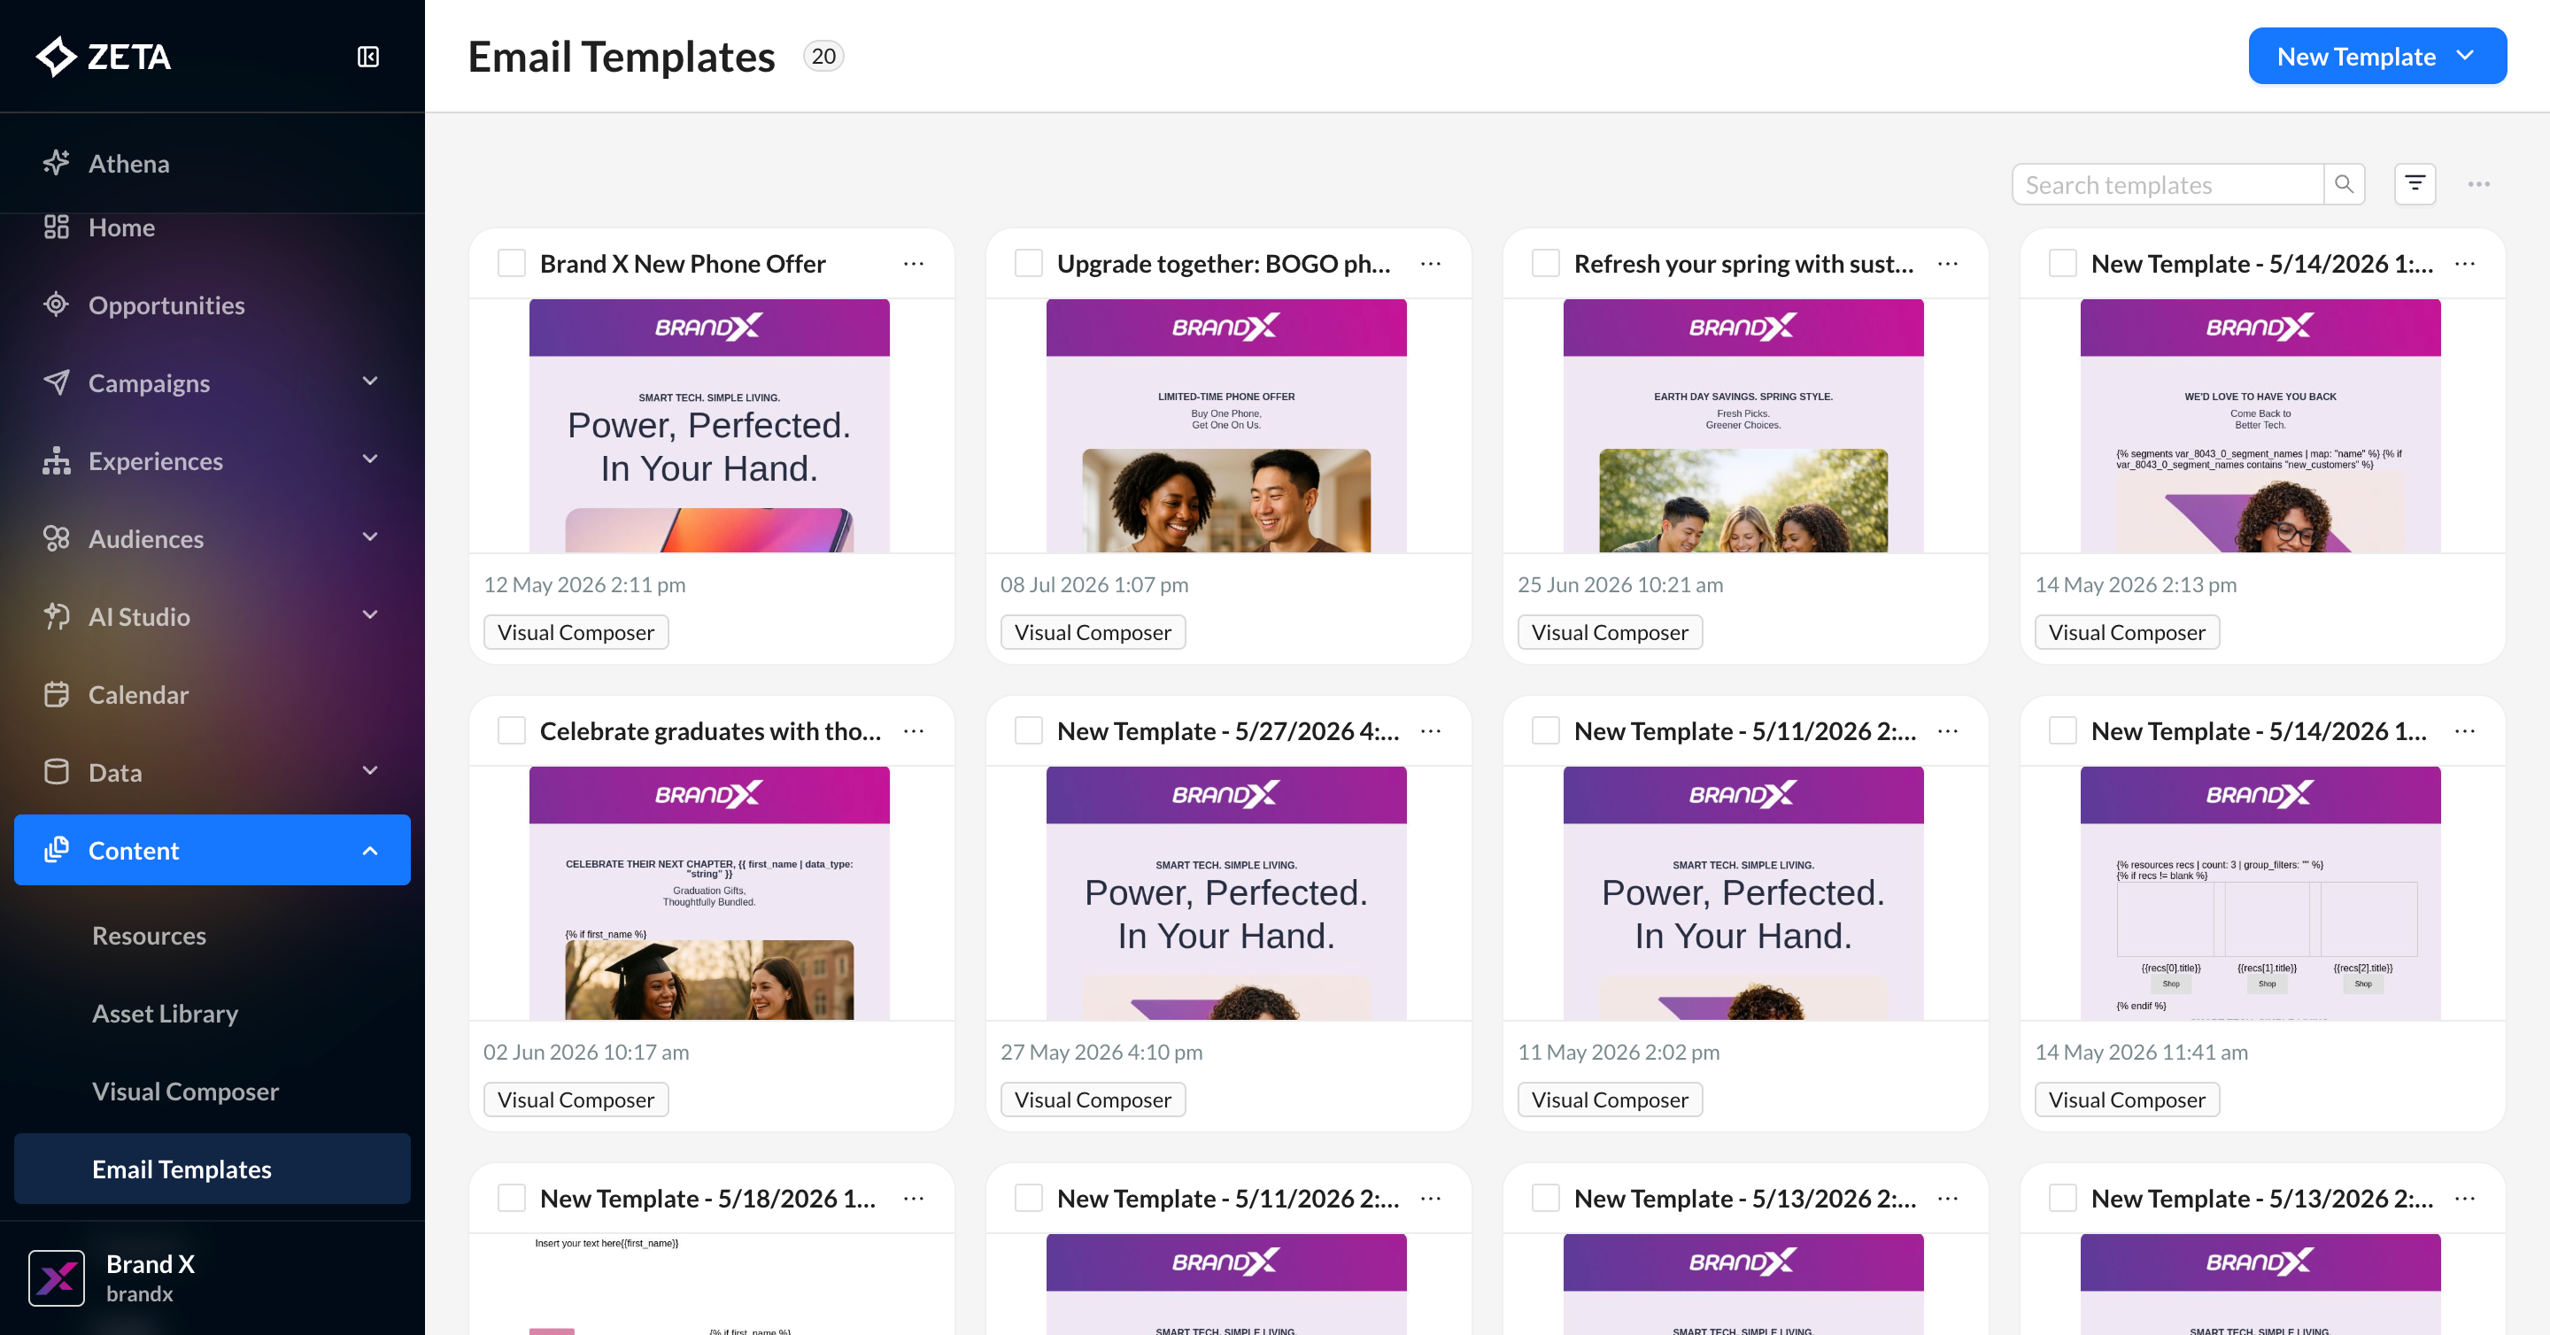Open the more options menu beside the filter icon
The width and height of the screenshot is (2550, 1335).
2479,184
